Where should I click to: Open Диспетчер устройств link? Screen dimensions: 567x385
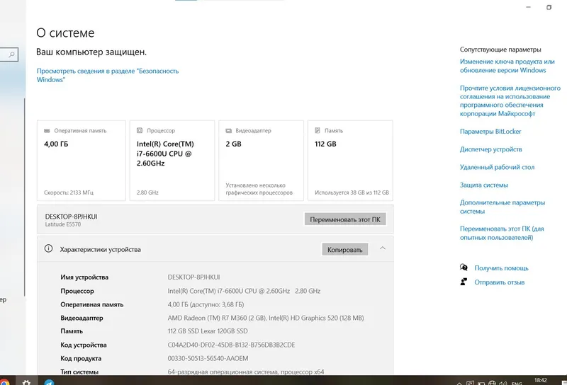(x=490, y=149)
